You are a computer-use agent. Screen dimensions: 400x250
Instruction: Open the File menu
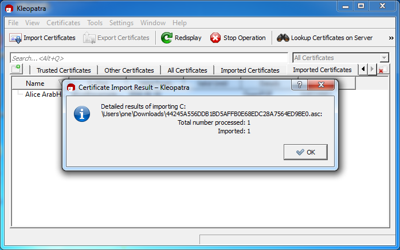pyautogui.click(x=13, y=23)
